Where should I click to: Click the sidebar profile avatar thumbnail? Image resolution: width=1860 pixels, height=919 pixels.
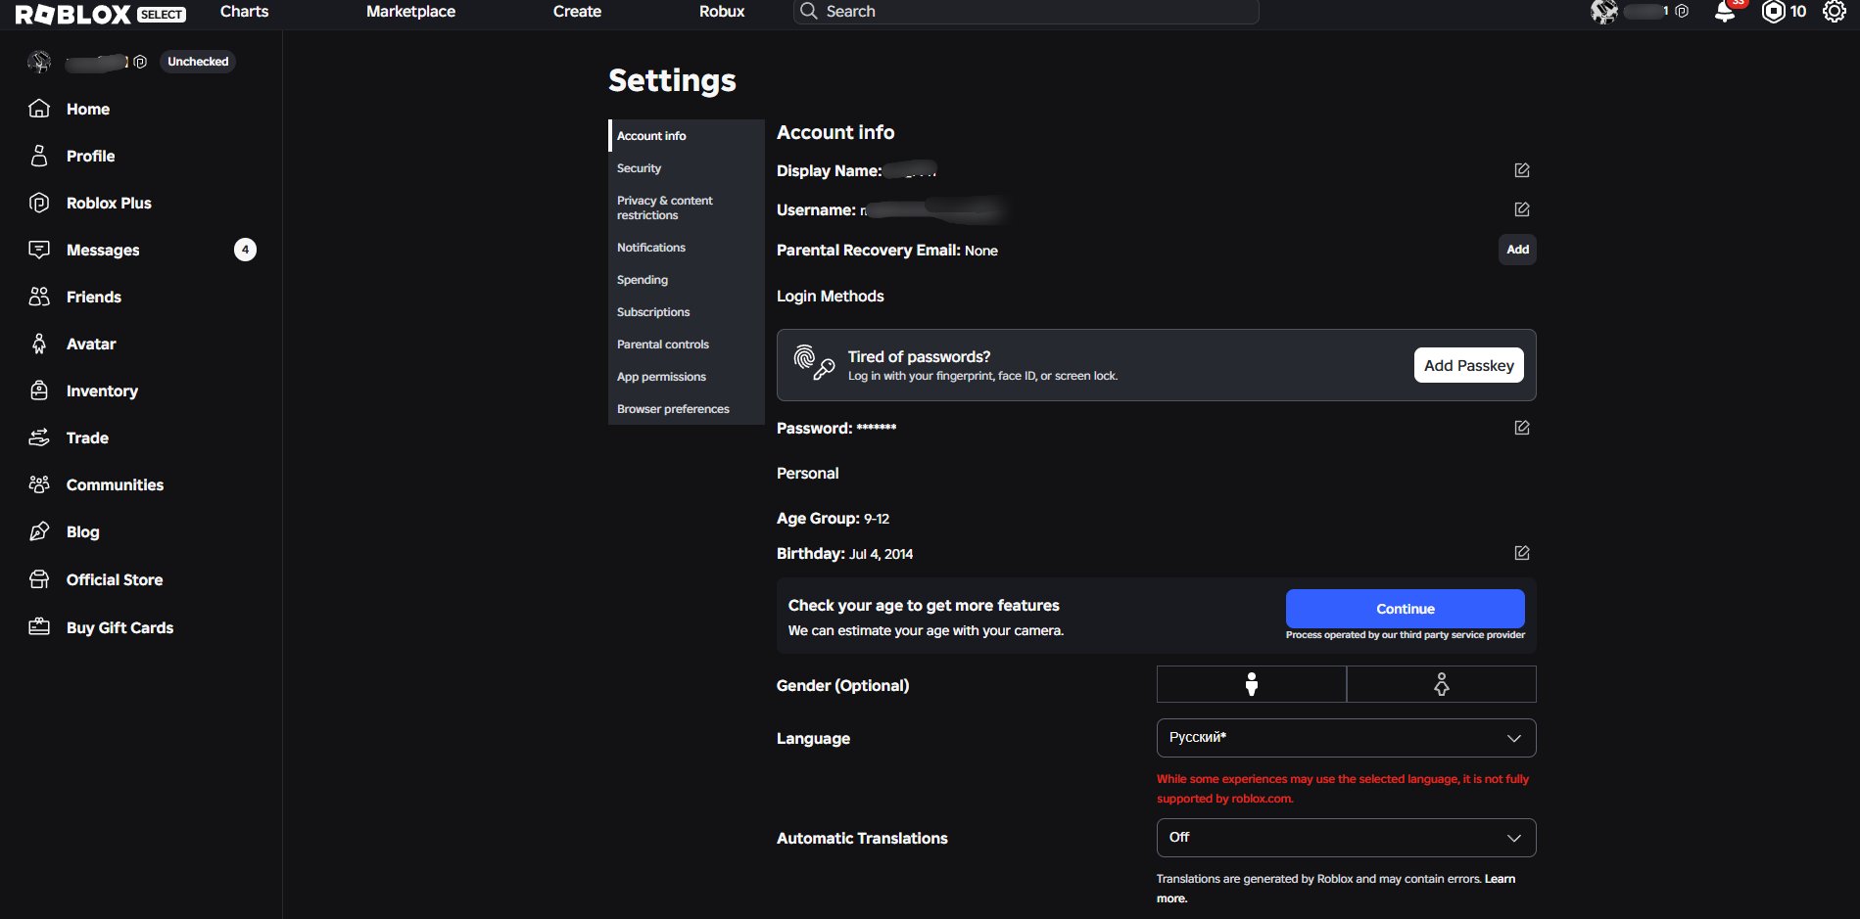39,62
